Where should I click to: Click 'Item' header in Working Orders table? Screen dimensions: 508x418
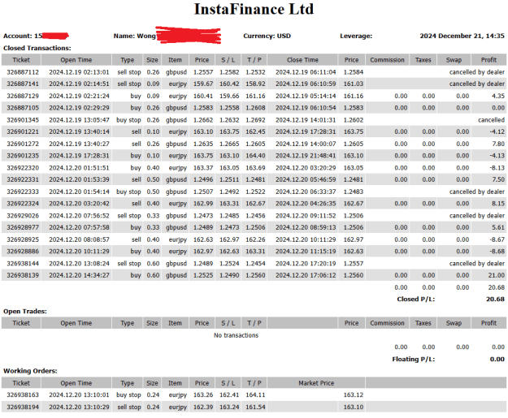(x=175, y=383)
